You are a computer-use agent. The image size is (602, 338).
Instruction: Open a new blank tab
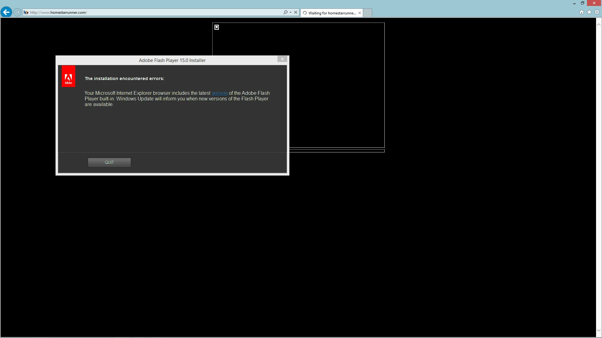[367, 13]
